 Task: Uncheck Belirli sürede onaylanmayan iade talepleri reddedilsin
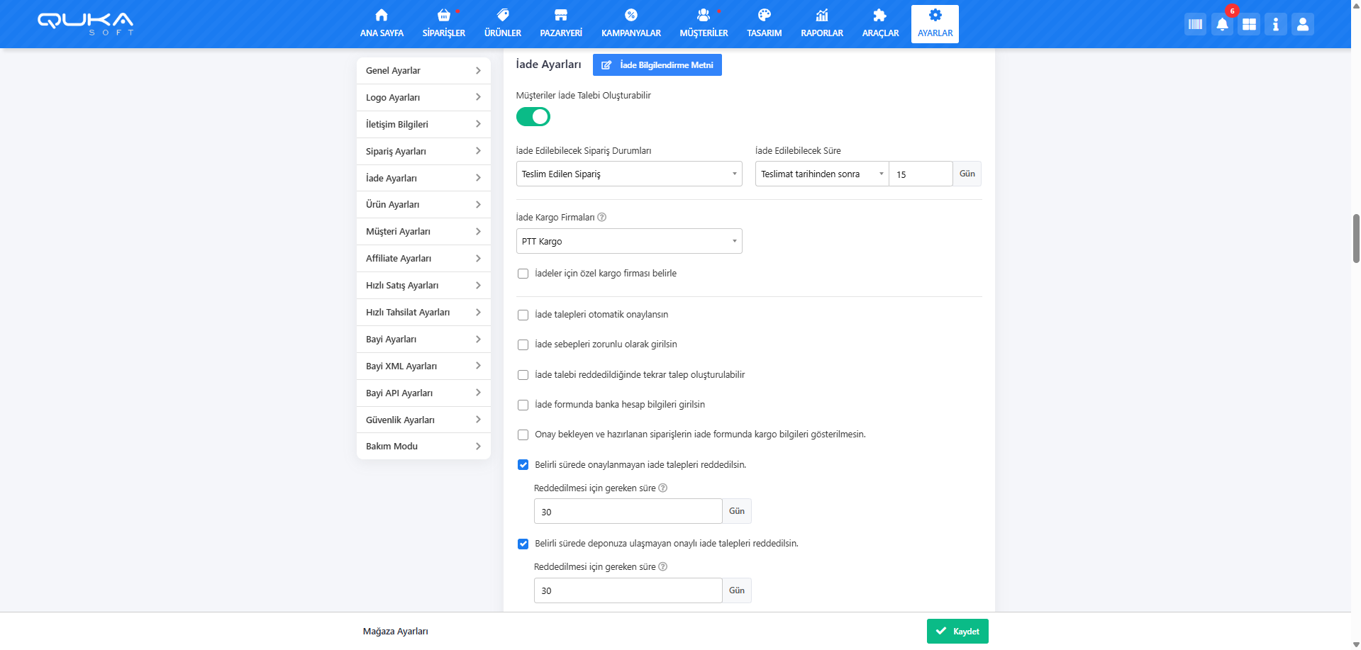click(x=523, y=465)
